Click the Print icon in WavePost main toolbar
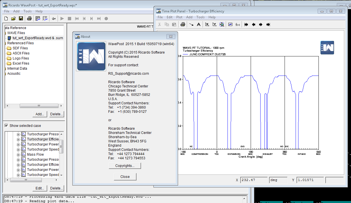Screen dimensions: 351x203 [29, 19]
